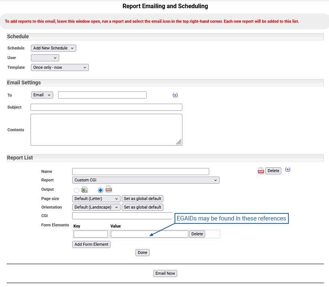Image resolution: width=329 pixels, height=287 pixels.
Task: Click the PDF output icon
Action: point(109,189)
